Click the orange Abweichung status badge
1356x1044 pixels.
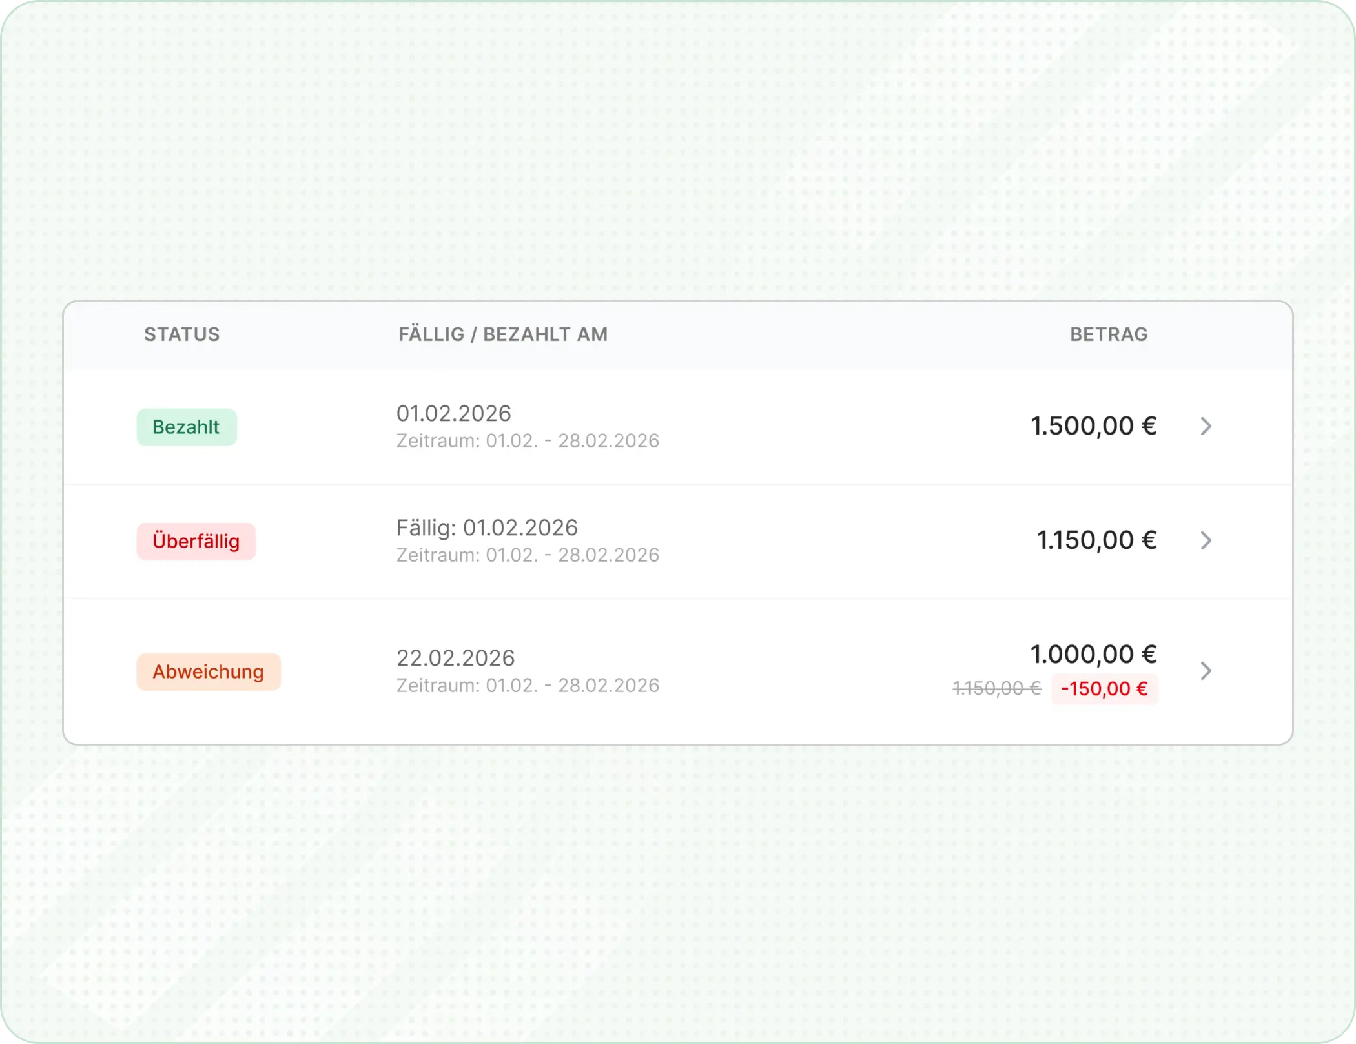pos(209,672)
